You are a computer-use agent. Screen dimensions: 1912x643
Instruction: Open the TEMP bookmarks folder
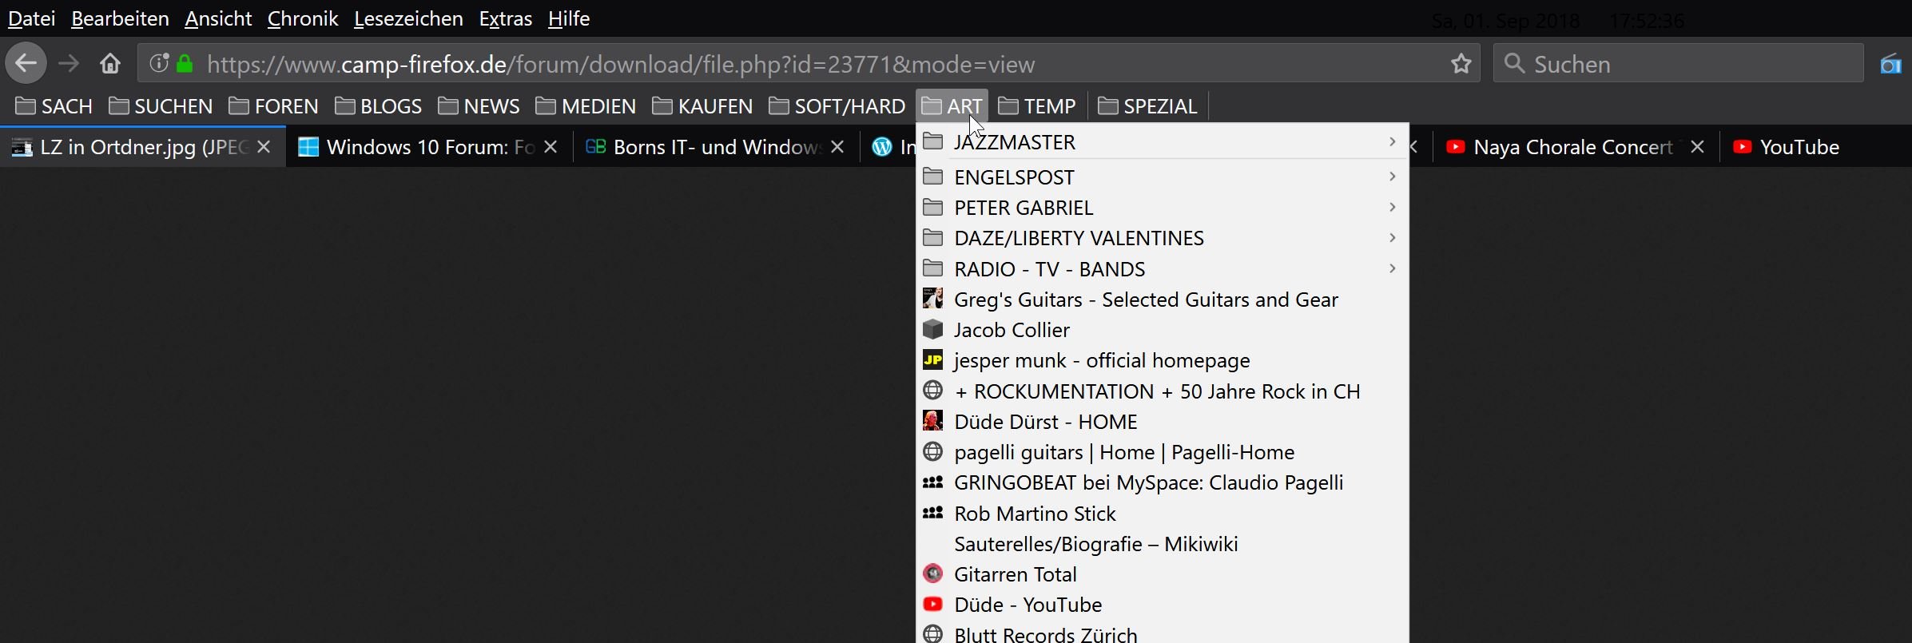pyautogui.click(x=1038, y=106)
